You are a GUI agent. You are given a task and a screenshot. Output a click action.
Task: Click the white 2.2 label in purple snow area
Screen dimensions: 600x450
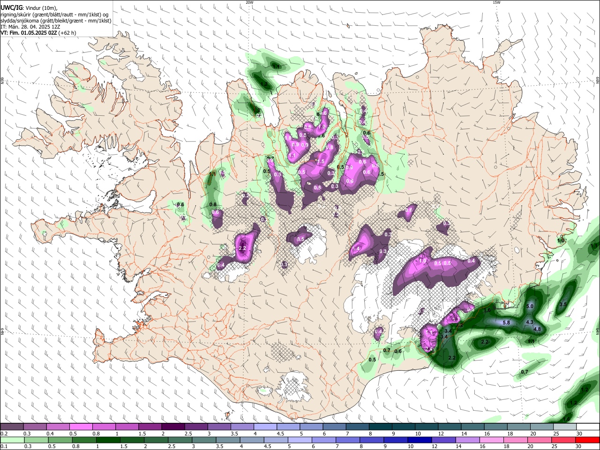tap(242, 248)
